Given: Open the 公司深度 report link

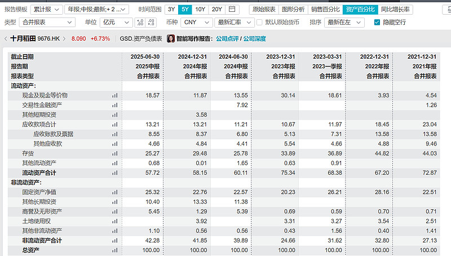Looking at the screenshot, I should [255, 39].
